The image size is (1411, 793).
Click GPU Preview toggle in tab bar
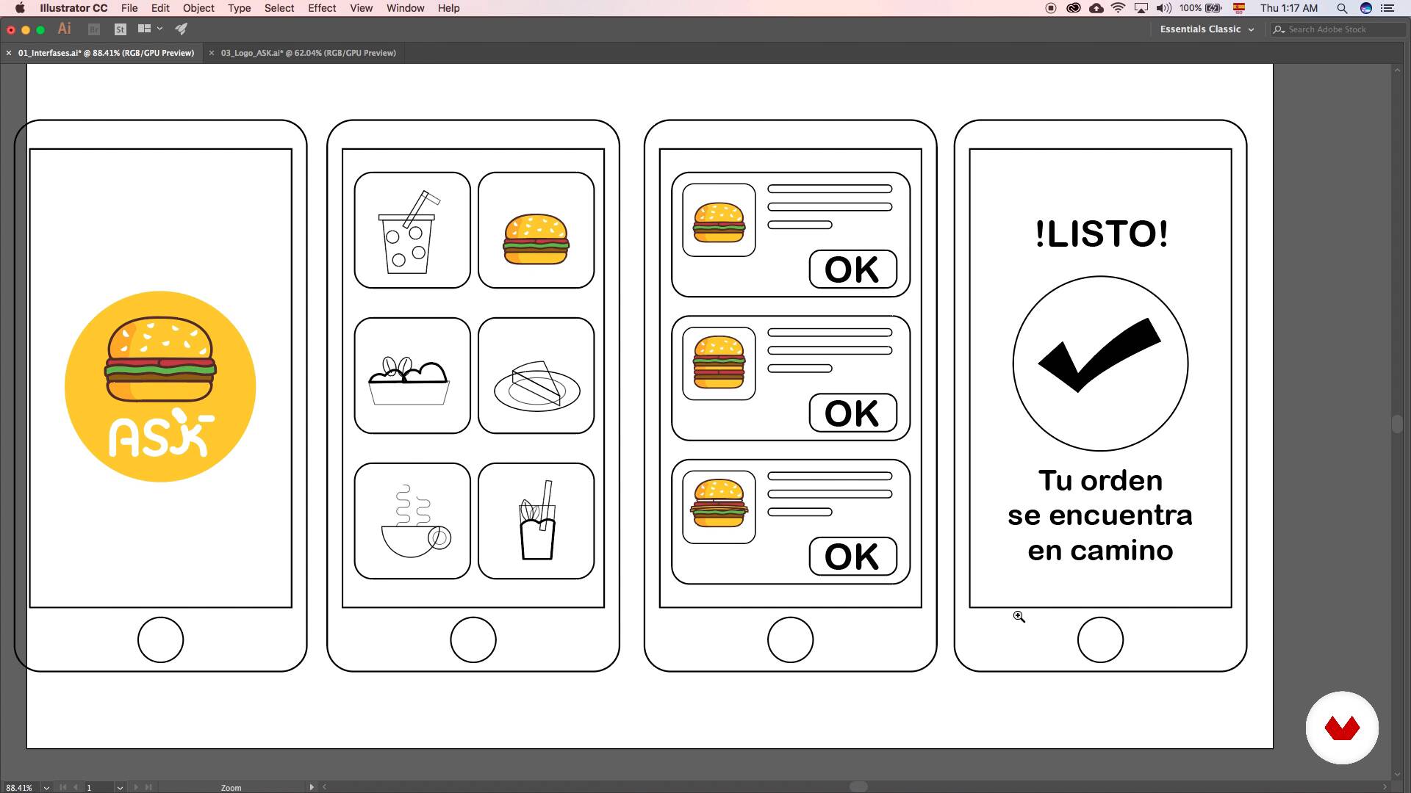167,52
